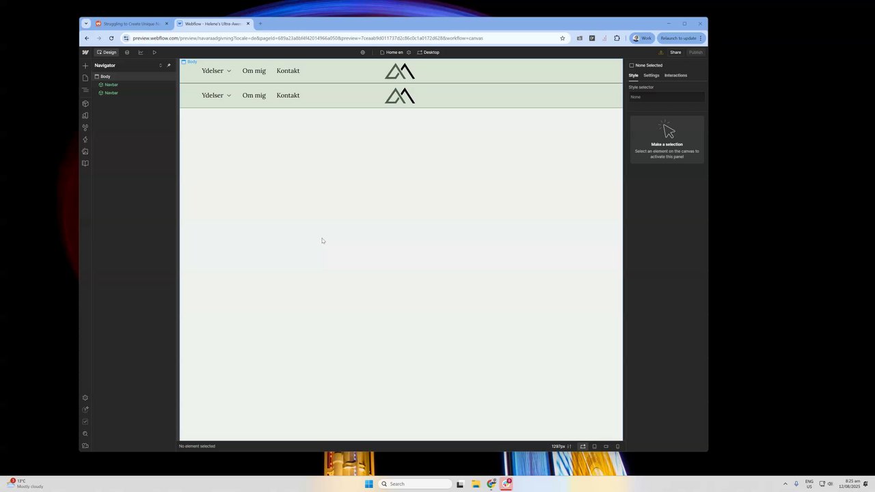Screen dimensions: 875x492
Task: Open the Windows Start menu
Action: pyautogui.click(x=369, y=484)
